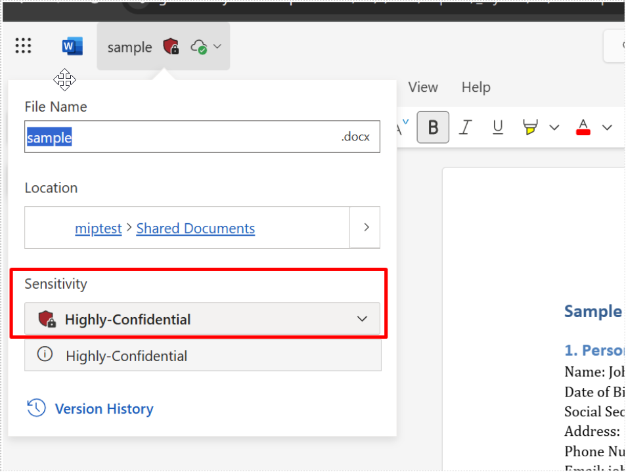
Task: Expand the Sensitivity label dropdown
Action: coord(362,319)
